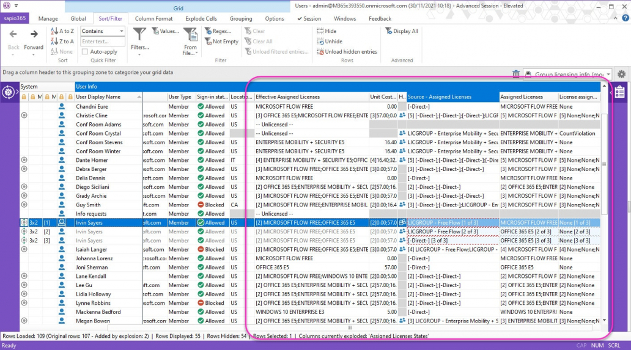The image size is (631, 350).
Task: Apply the Not Empty filter
Action: point(221,42)
